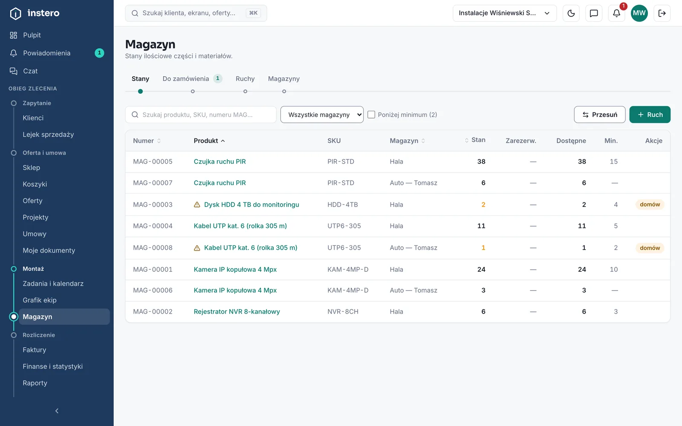Viewport: 682px width, 426px height.
Task: Open notifications bell in top bar
Action: pos(616,13)
